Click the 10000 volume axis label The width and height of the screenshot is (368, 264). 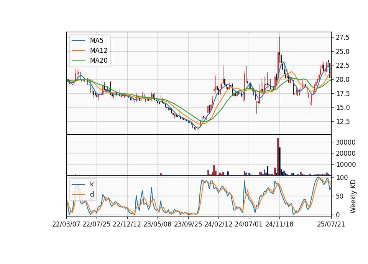tap(346, 165)
